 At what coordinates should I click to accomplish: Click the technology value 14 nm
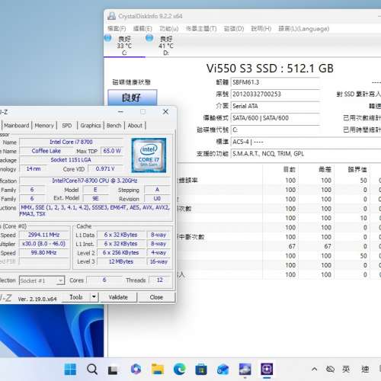(x=34, y=168)
